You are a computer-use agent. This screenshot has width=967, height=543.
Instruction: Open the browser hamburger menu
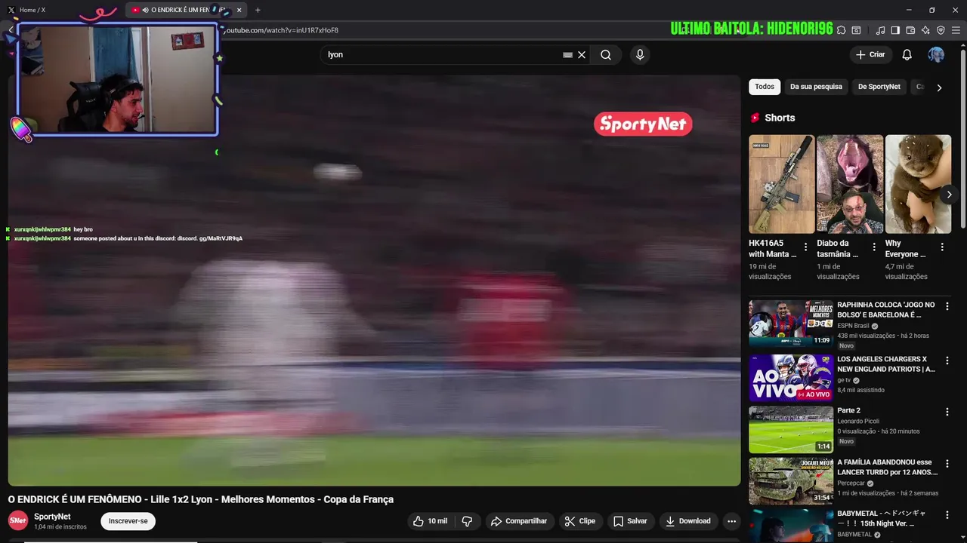[956, 30]
